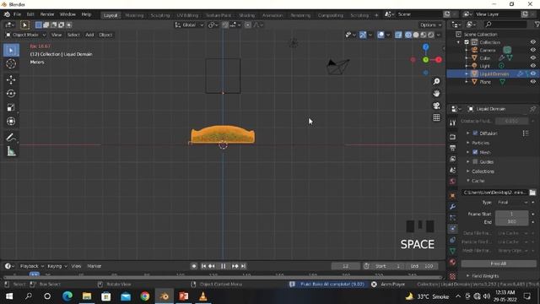
Task: Open the View Layer properties tab
Action: coord(452,159)
